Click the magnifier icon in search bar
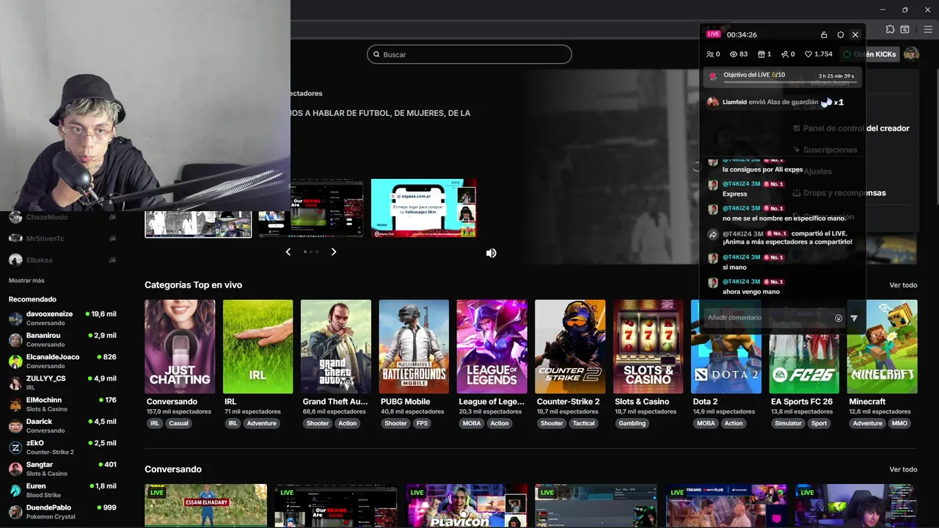The height and width of the screenshot is (528, 939). tap(377, 54)
